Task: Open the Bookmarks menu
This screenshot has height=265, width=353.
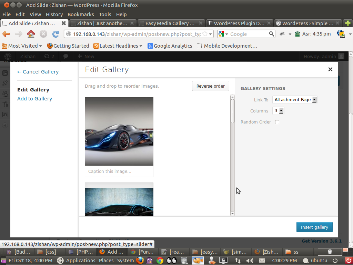Action: [81, 14]
